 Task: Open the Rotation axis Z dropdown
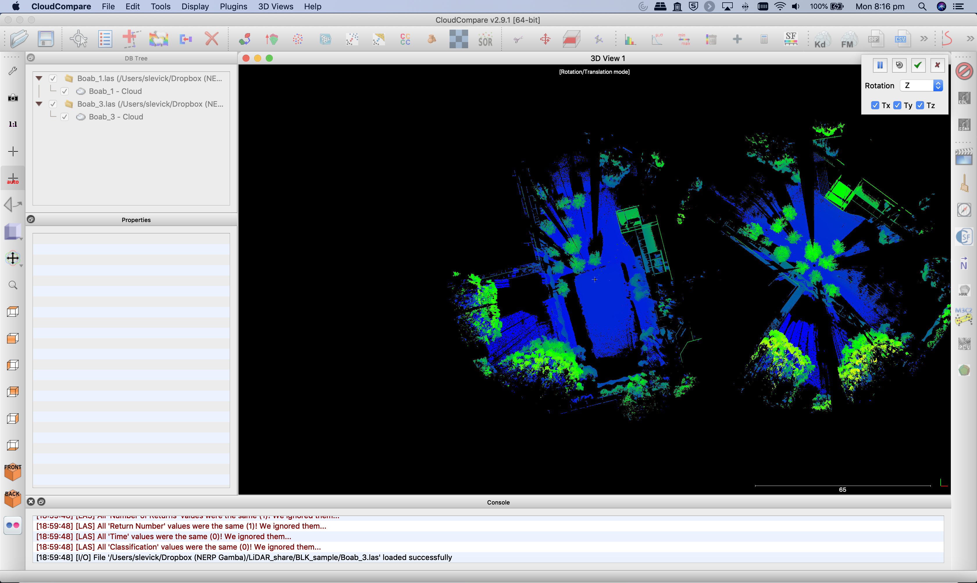tap(921, 86)
